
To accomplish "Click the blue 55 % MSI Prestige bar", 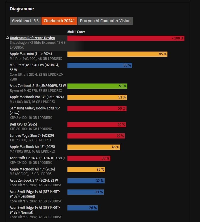I will pos(100,65).
